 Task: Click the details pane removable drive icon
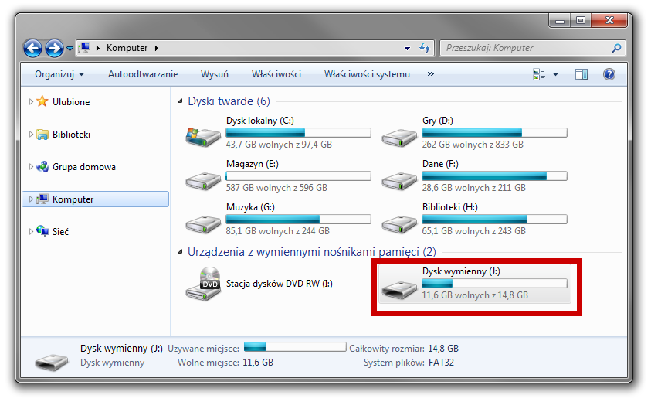[52, 362]
